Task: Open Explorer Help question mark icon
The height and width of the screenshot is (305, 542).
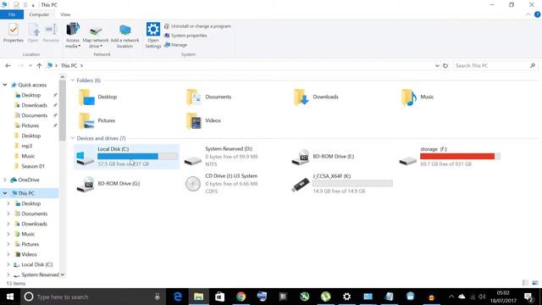Action: click(x=537, y=14)
